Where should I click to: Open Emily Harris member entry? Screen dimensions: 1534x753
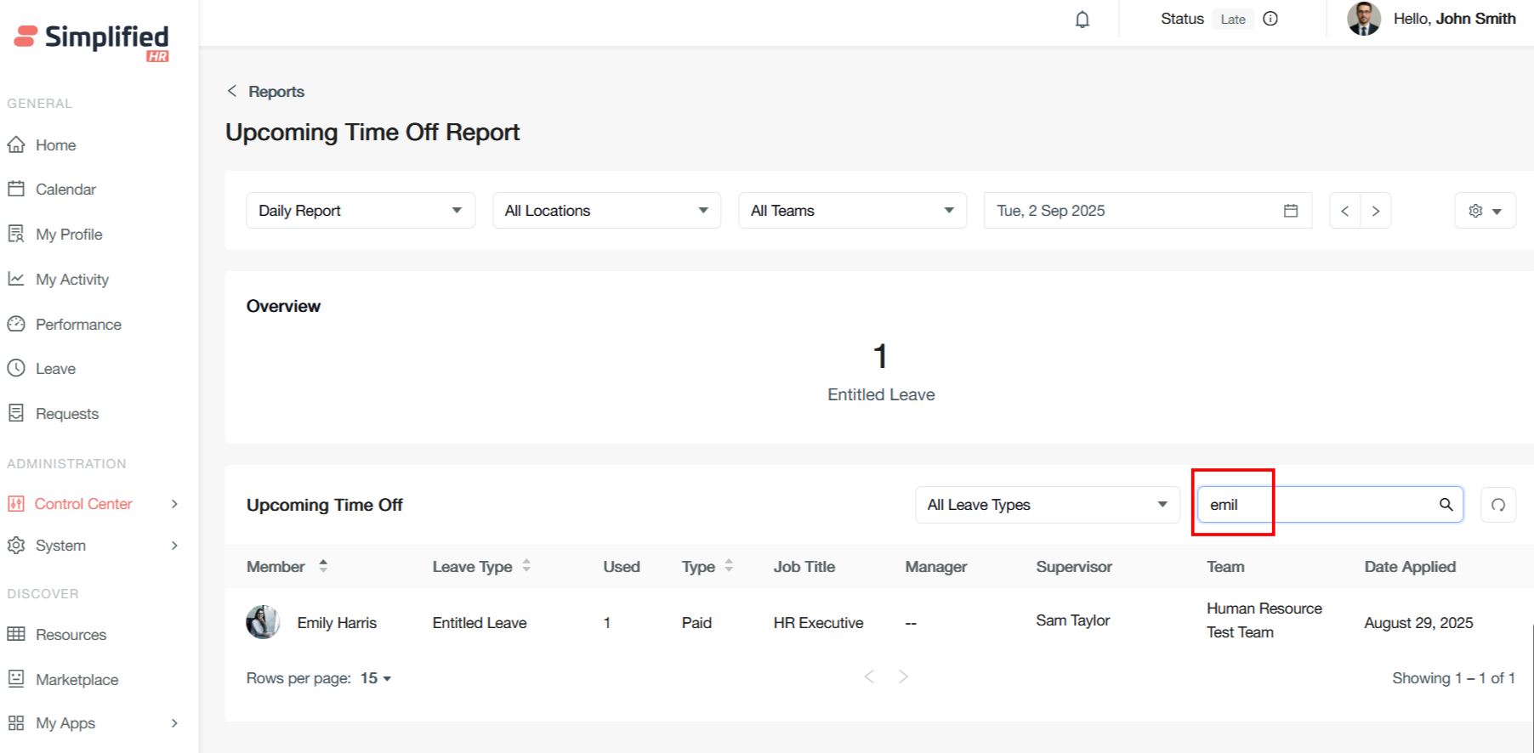(336, 623)
